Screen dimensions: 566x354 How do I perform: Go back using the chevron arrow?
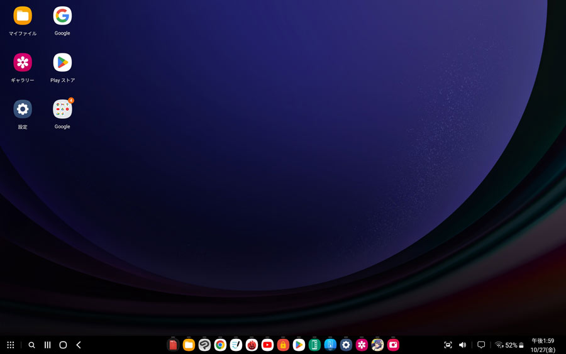(x=79, y=345)
